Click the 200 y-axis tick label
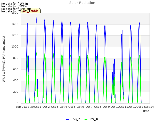165x124 pixels. coord(16,92)
